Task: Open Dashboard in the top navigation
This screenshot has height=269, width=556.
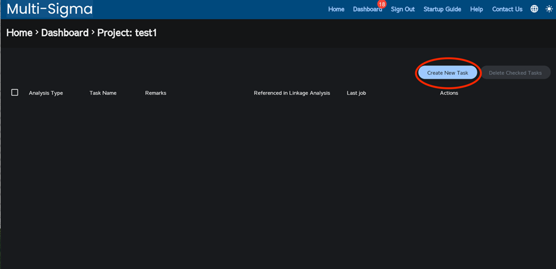Action: 367,9
